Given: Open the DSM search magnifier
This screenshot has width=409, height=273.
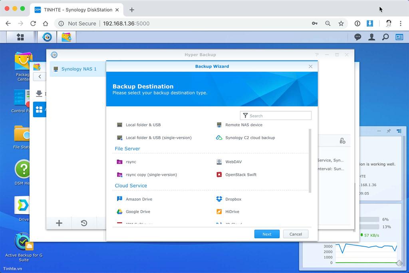Looking at the screenshot, I should (x=385, y=37).
